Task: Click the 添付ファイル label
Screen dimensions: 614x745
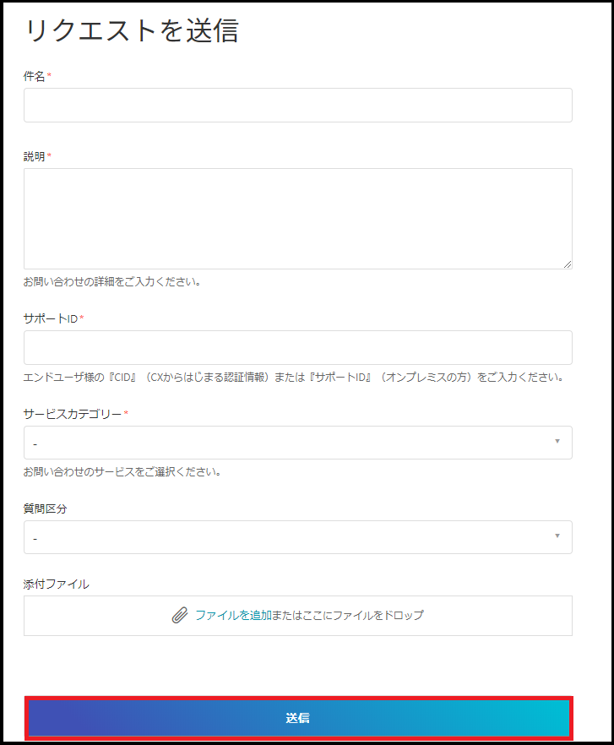Action: coord(56,584)
